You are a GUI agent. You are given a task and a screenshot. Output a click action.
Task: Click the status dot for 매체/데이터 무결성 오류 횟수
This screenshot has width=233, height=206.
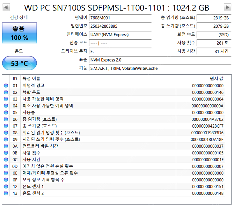click(x=6, y=173)
